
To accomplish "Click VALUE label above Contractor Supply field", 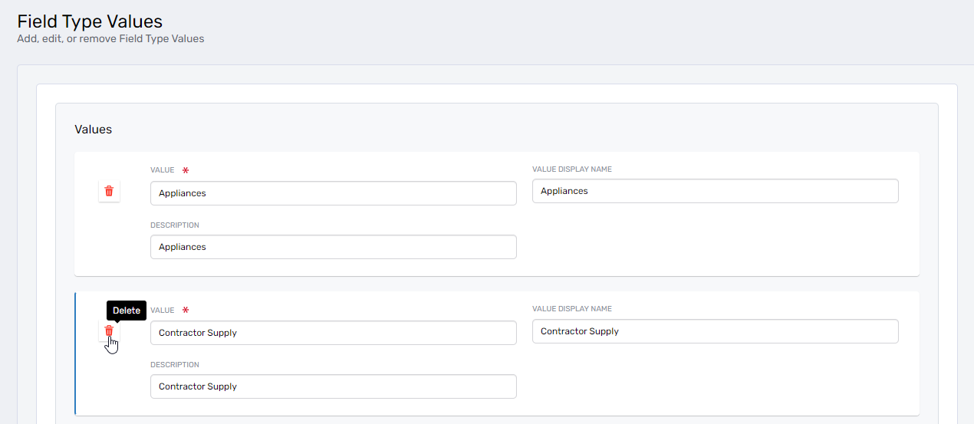I will pyautogui.click(x=163, y=311).
